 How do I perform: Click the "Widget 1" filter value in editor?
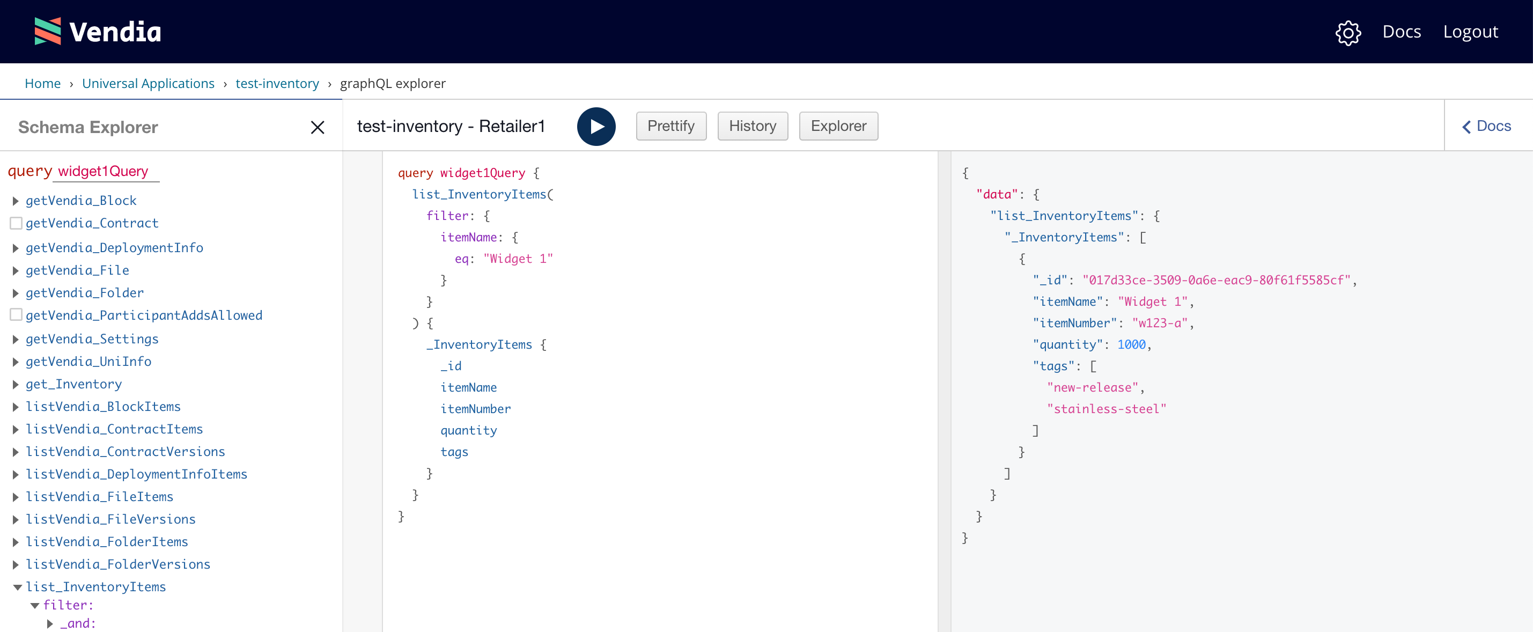[518, 259]
